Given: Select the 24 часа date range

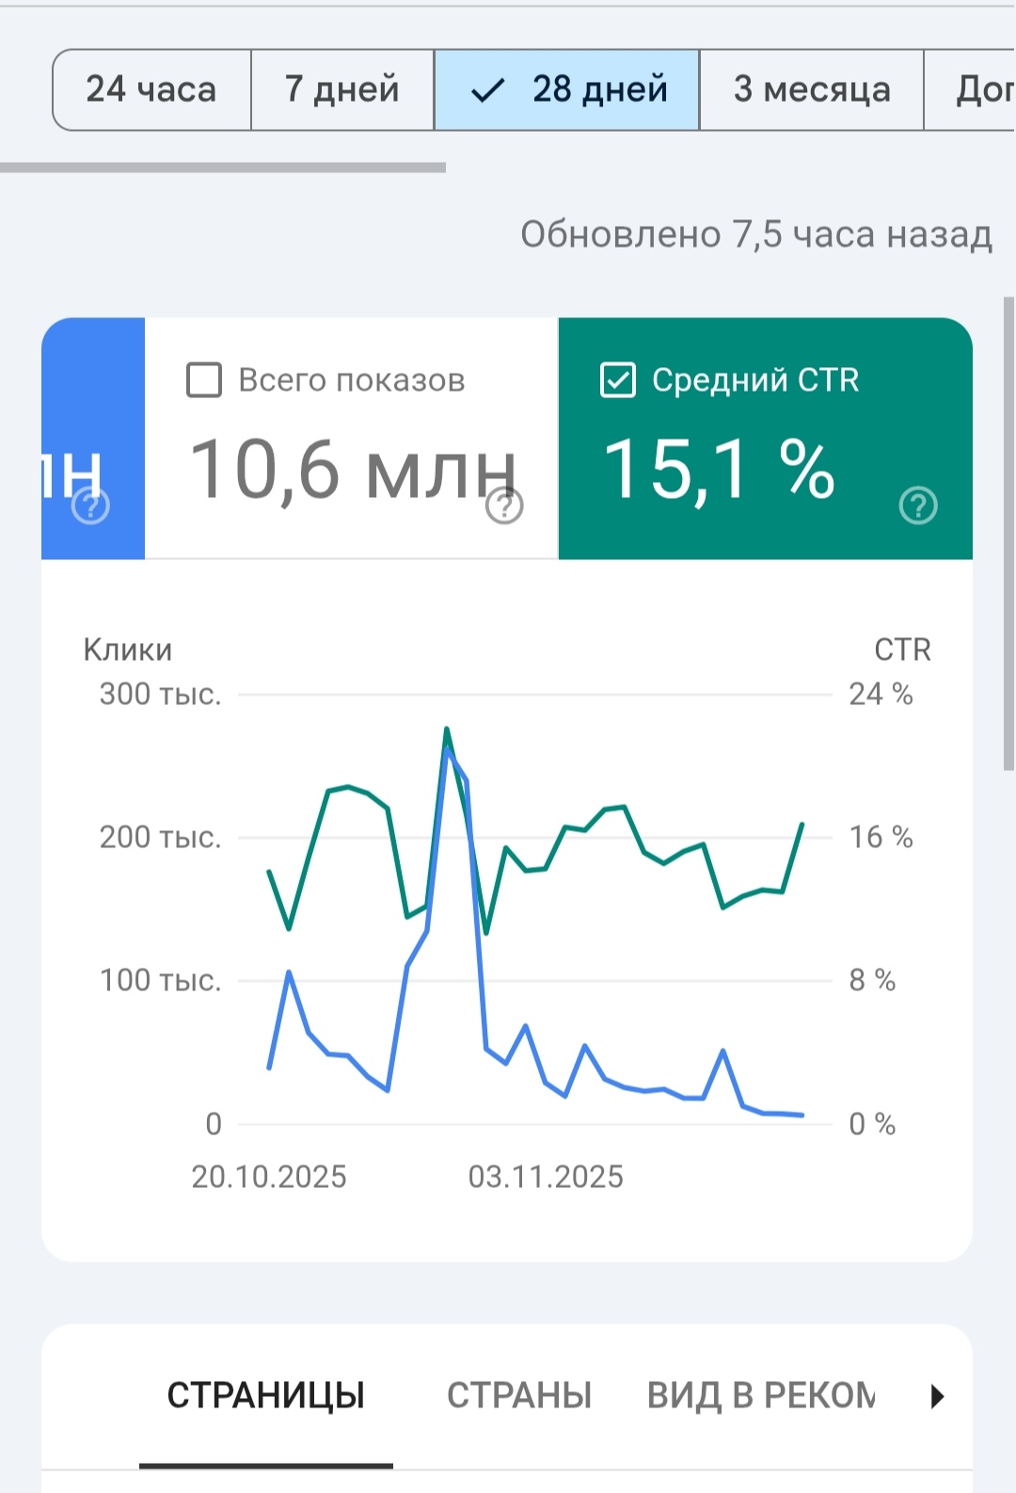Looking at the screenshot, I should tap(151, 90).
